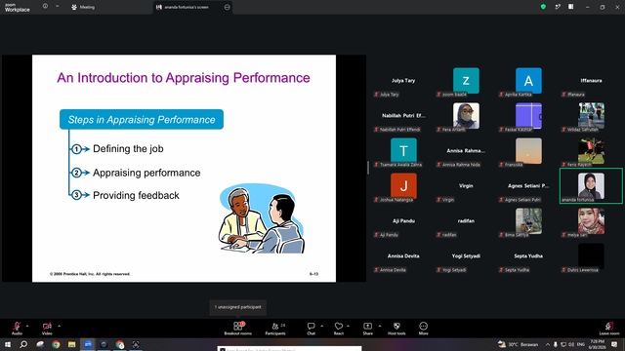Image resolution: width=625 pixels, height=351 pixels.
Task: Click the icon left of the layout button
Action: [558, 7]
